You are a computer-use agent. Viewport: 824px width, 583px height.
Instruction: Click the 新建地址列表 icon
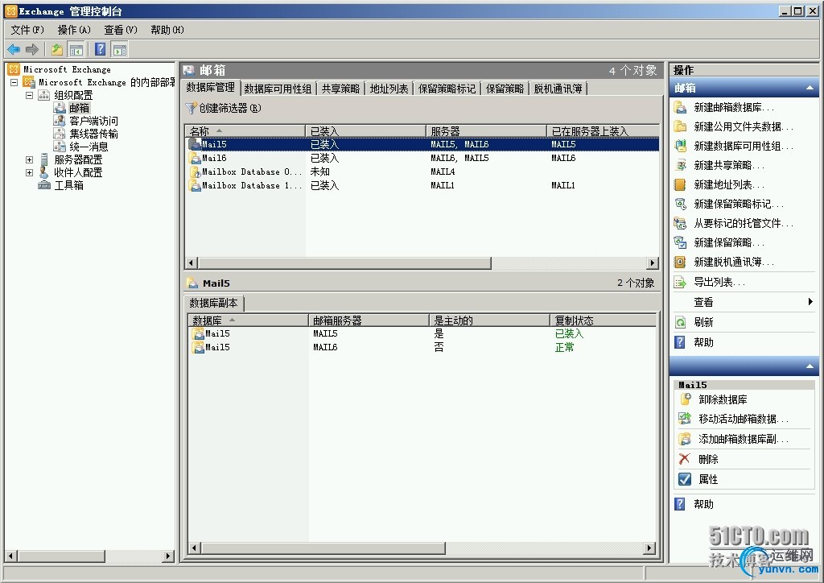click(681, 184)
